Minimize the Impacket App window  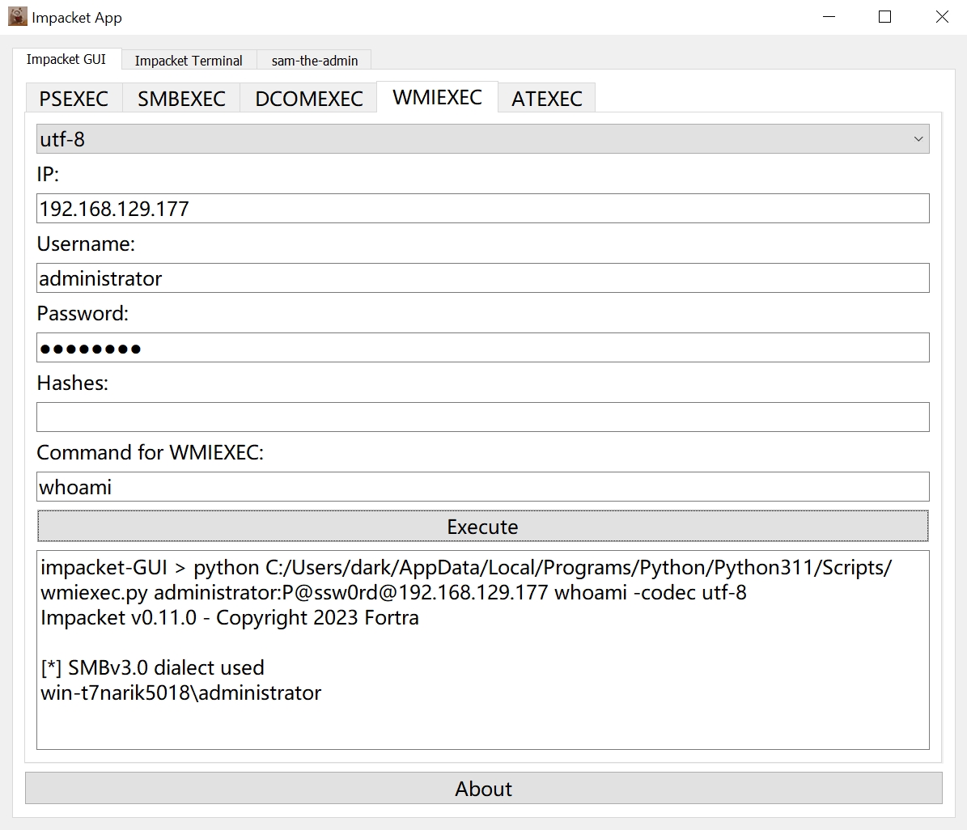829,17
